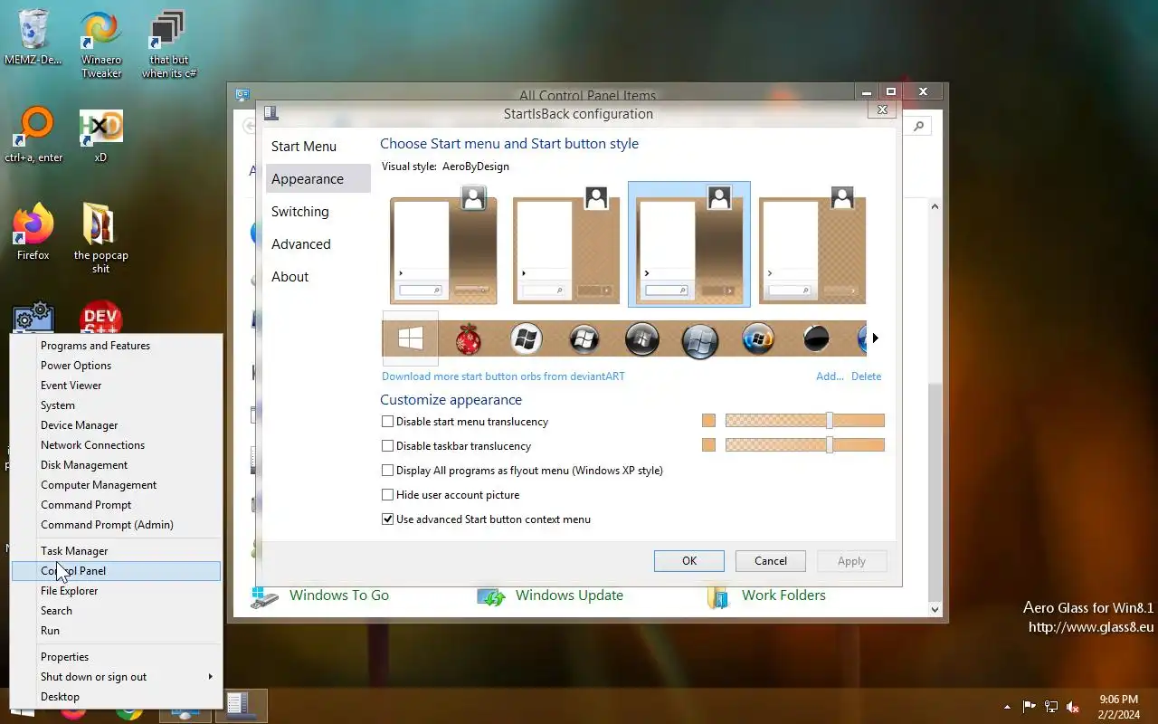Click start menu translucency slider handle
This screenshot has width=1158, height=724.
(829, 421)
